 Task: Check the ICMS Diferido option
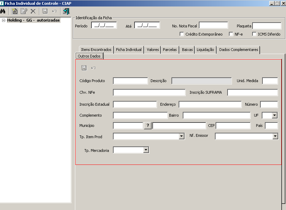254,34
